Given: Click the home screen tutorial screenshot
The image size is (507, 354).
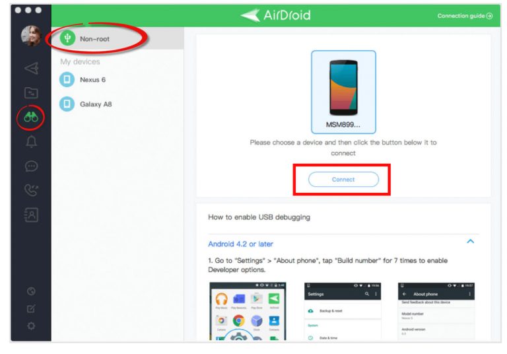Looking at the screenshot, I should (248, 311).
